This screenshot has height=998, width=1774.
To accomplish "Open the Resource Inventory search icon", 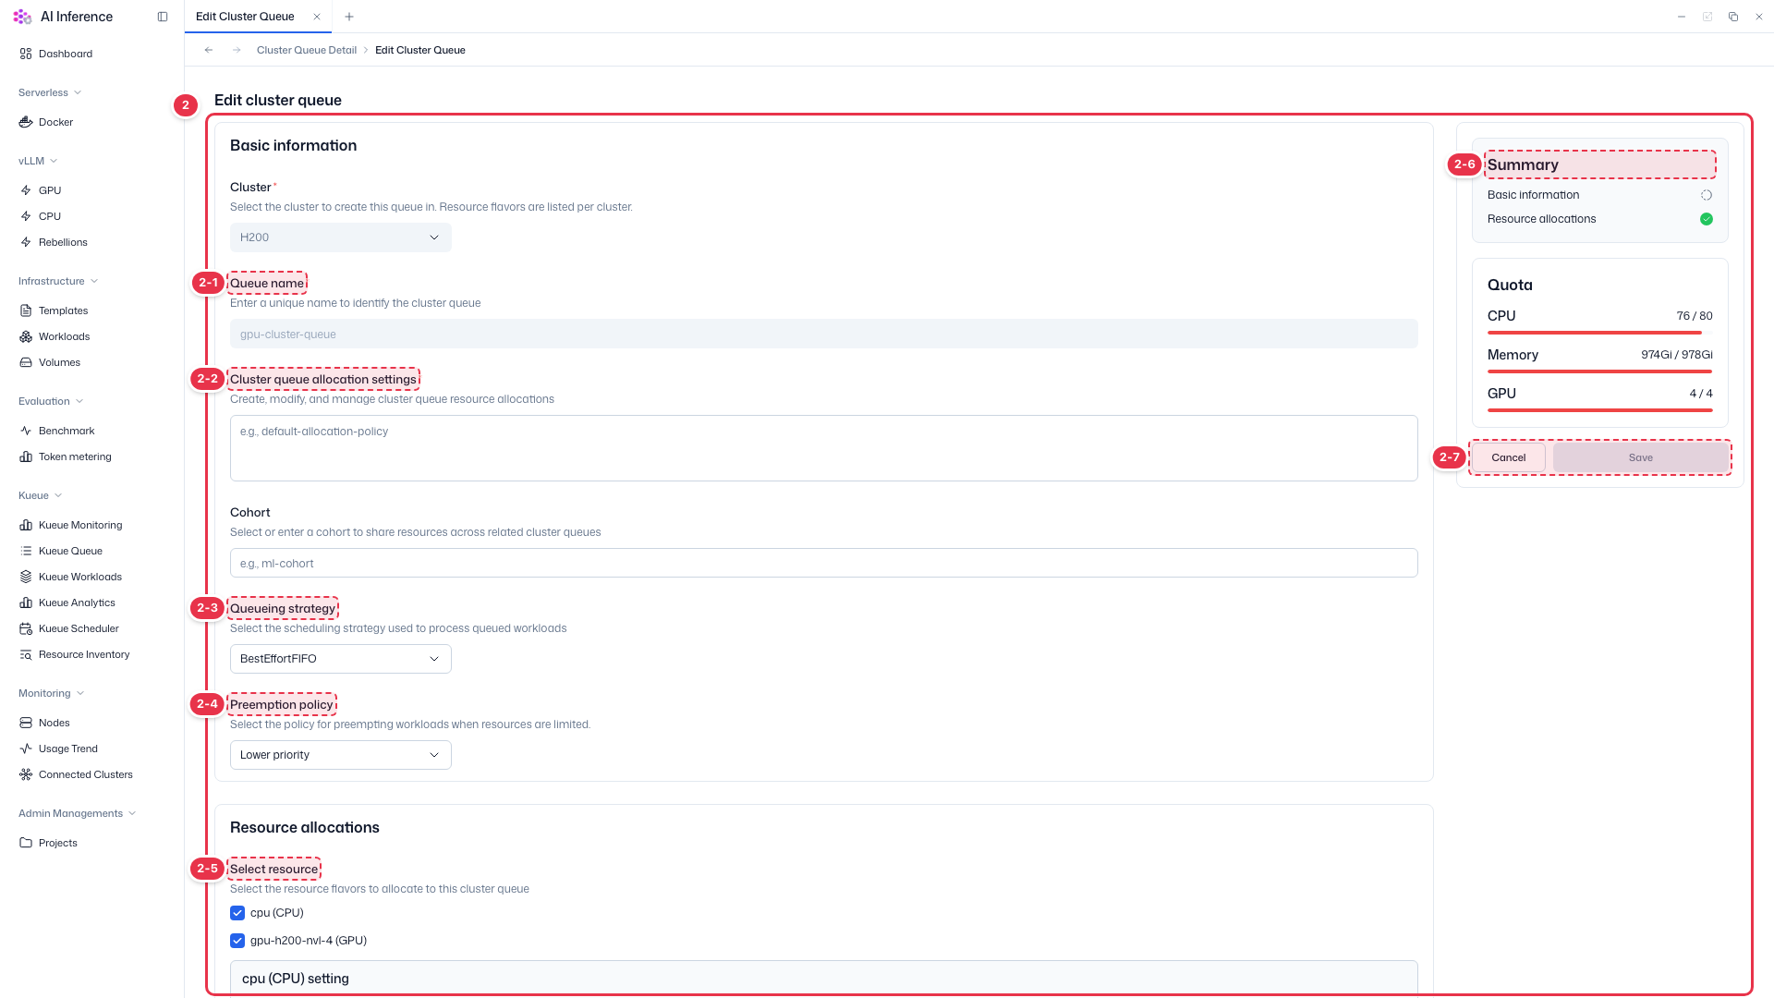I will (26, 654).
